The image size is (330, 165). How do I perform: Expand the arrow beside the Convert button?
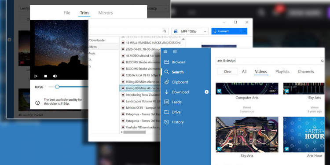click(245, 31)
